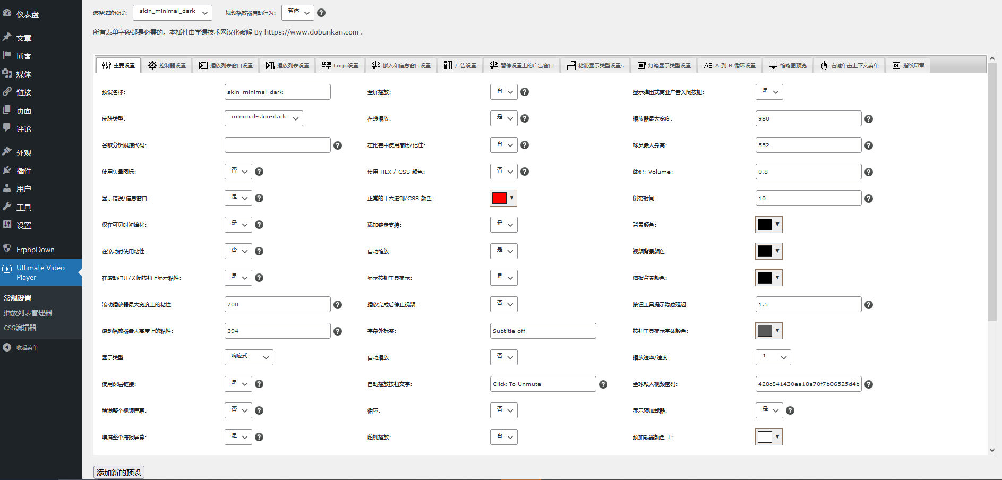Switch to the 播放列表窗口设置 tab
The image size is (1002, 480).
coord(226,65)
